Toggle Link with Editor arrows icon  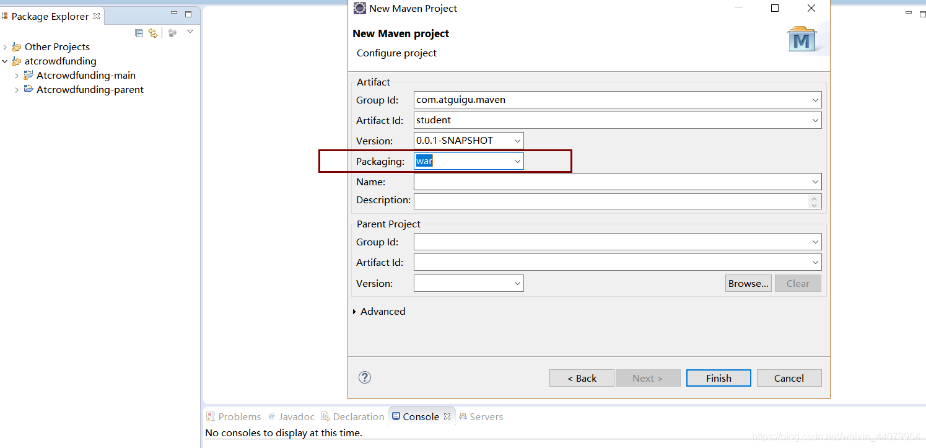click(153, 33)
